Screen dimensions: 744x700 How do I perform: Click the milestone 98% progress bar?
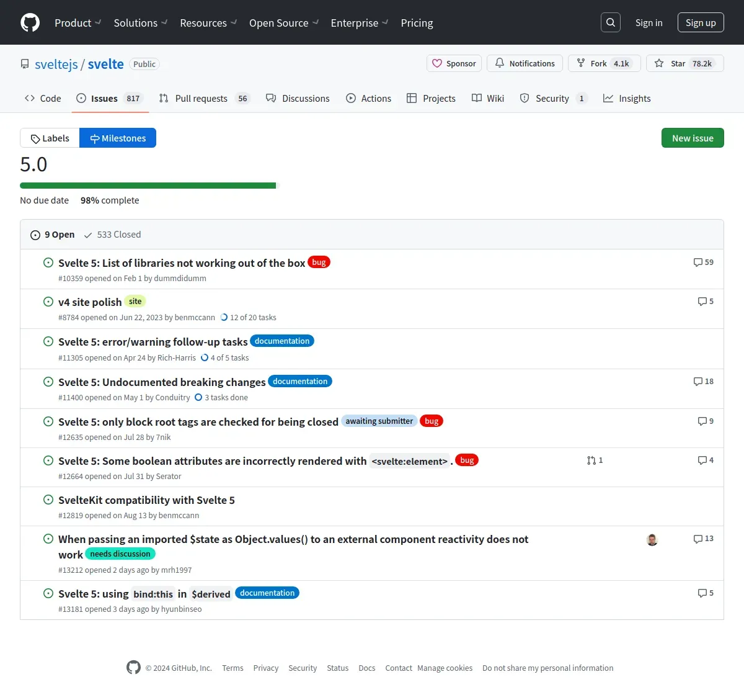point(149,186)
